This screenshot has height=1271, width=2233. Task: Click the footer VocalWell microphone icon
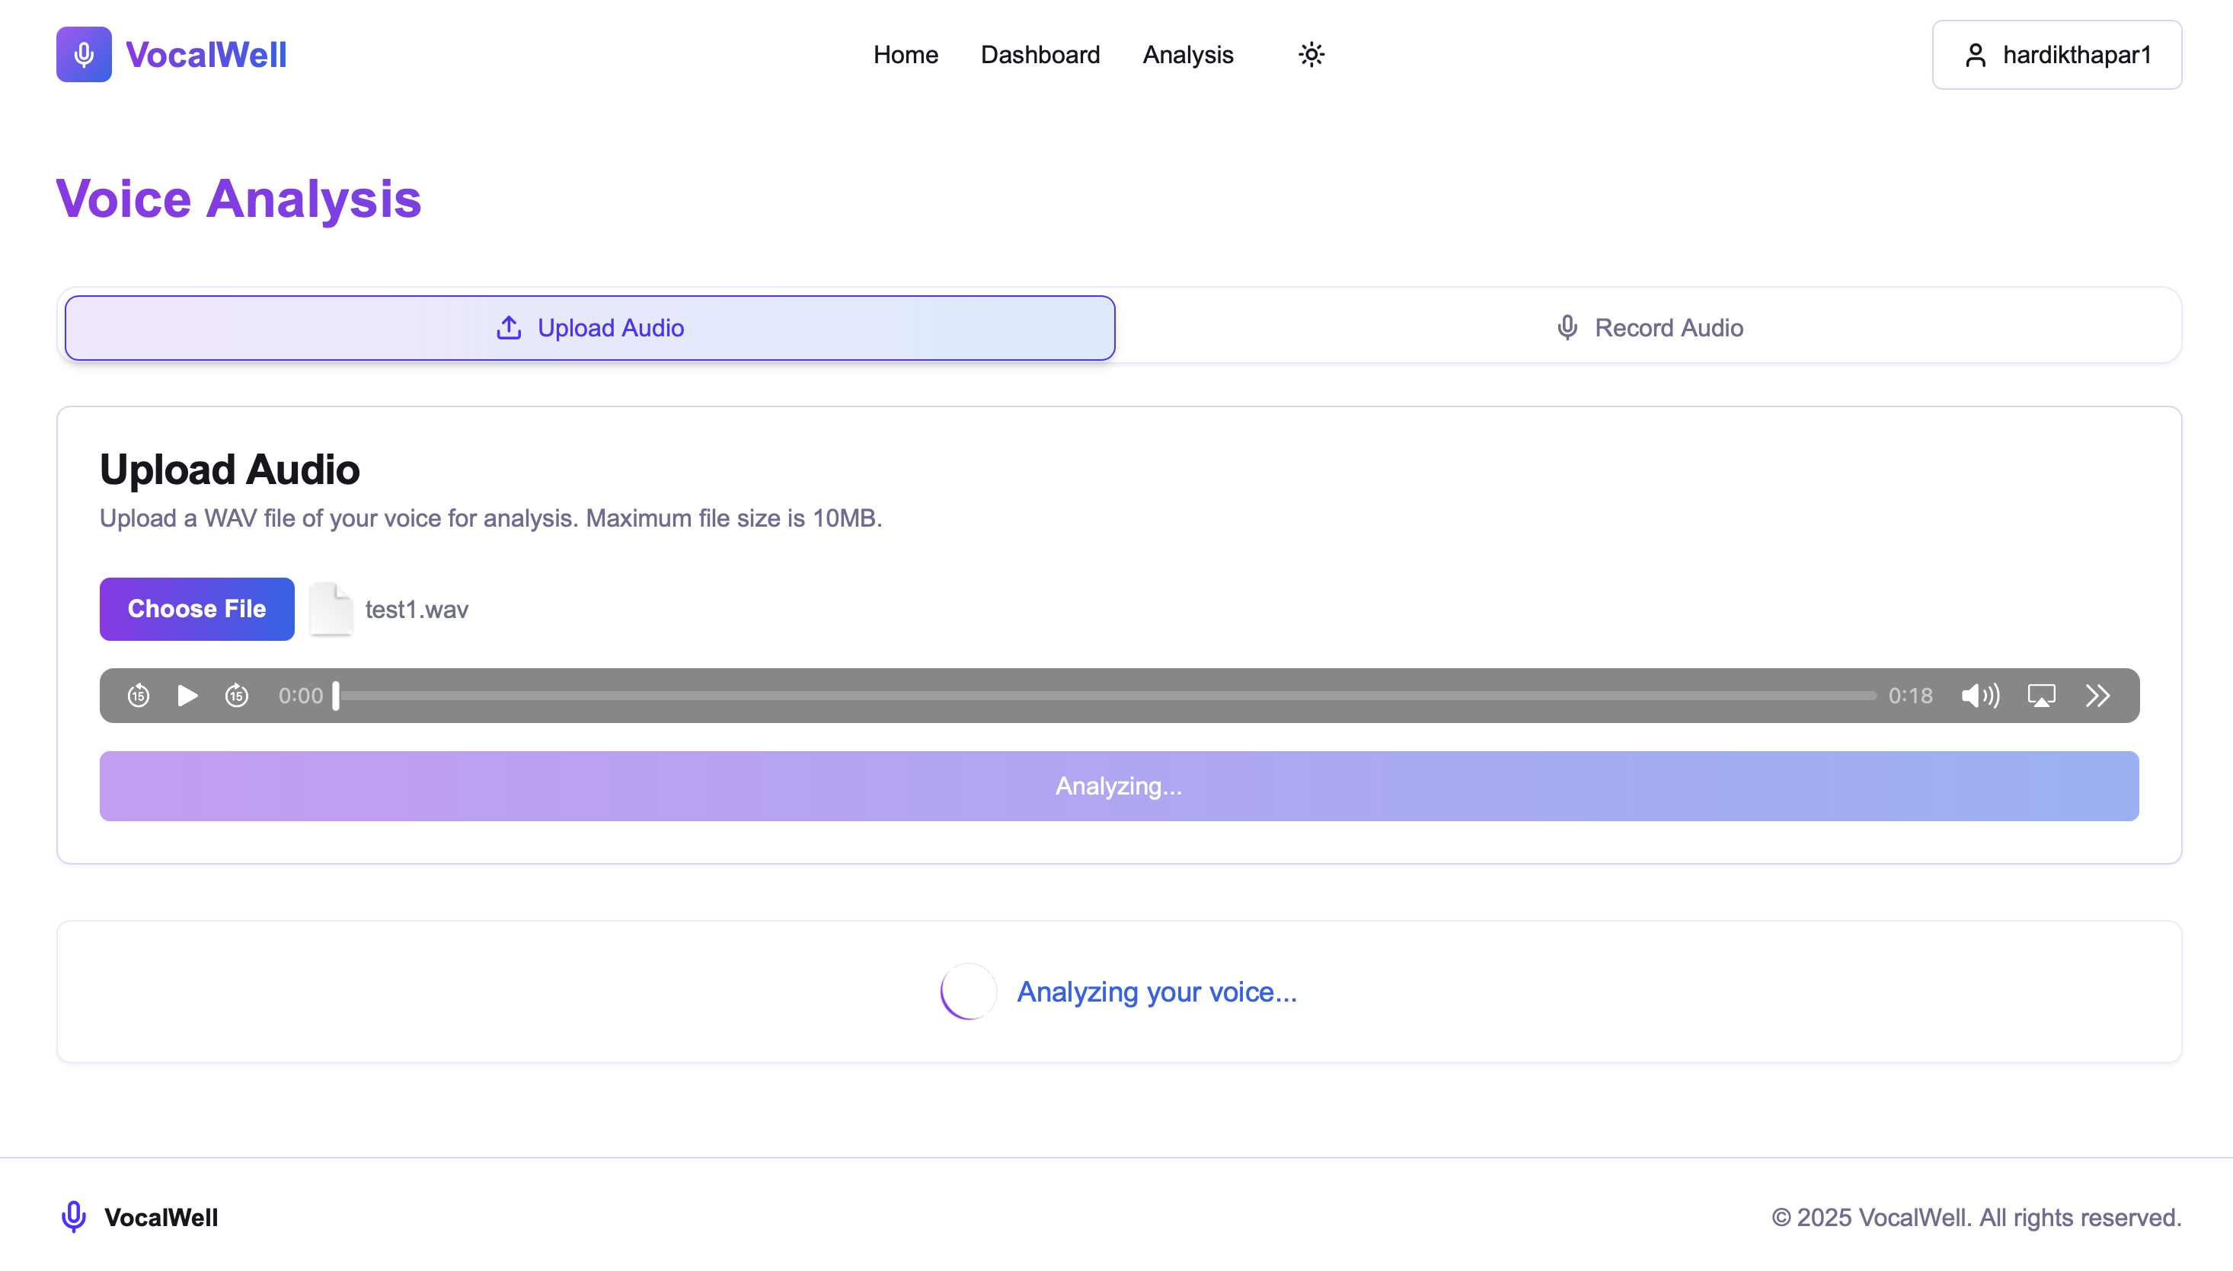73,1217
